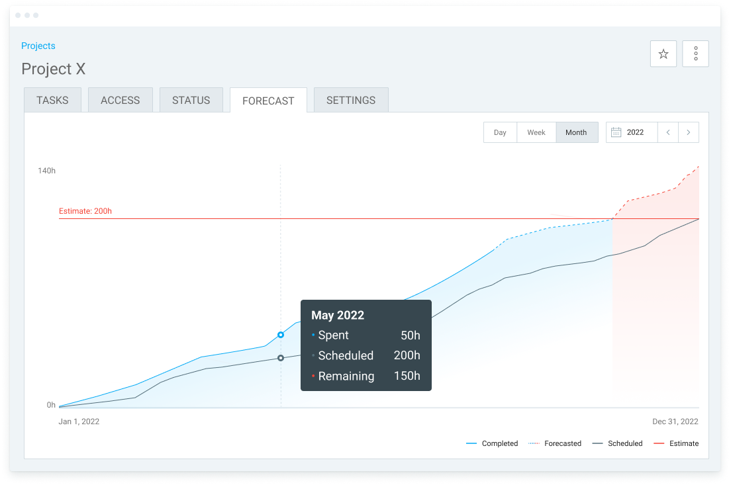Open the Settings tab
Viewport: 731px width, 485px height.
(x=351, y=100)
